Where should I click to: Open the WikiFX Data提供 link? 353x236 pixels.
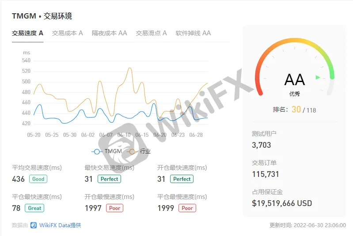pyautogui.click(x=60, y=225)
